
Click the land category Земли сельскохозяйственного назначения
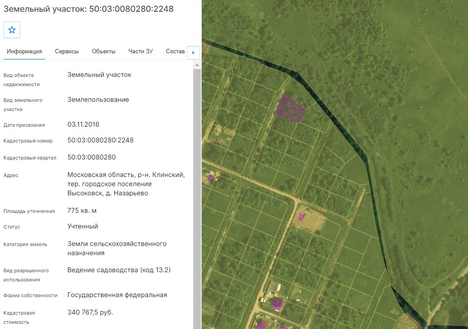[x=117, y=248]
